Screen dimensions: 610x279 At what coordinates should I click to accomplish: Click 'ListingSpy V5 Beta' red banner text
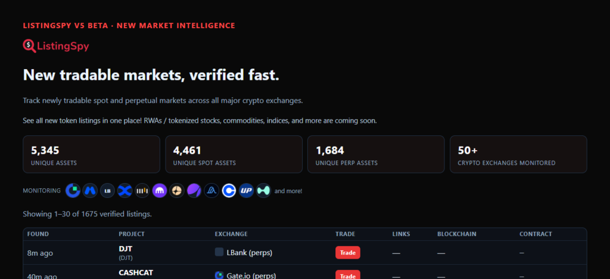(129, 26)
